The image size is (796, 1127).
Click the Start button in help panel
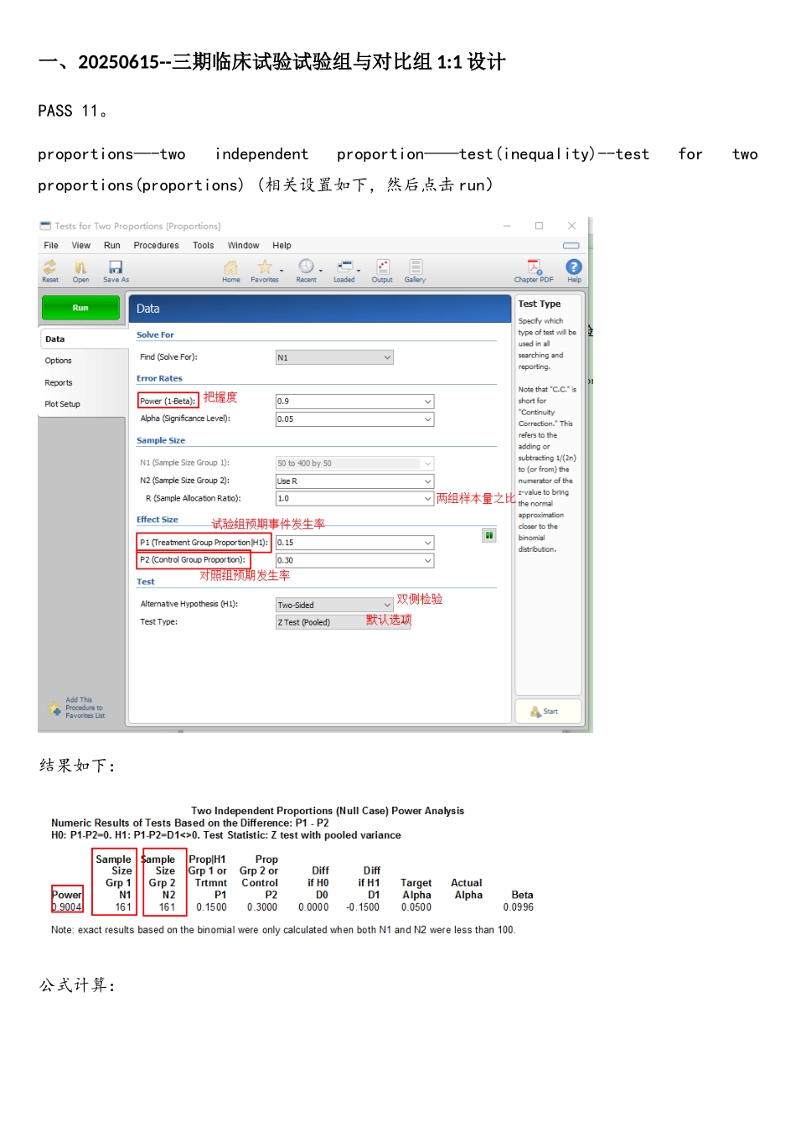[548, 711]
